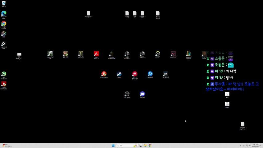This screenshot has width=263, height=148.
Task: Open the PUBG BATTLEGROUNDS shortcut
Action: pos(127,55)
